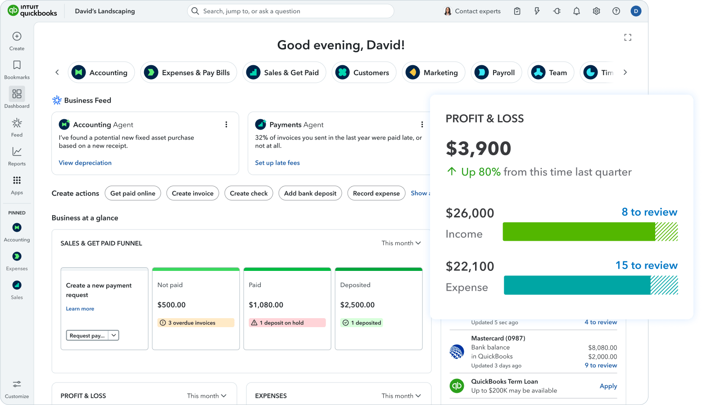Open the notifications bell
This screenshot has height=405, width=702.
[576, 11]
